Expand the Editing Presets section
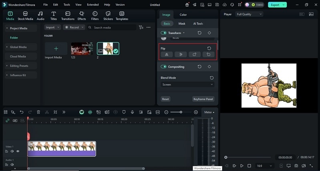Image resolution: width=320 pixels, height=171 pixels. [x=7, y=66]
